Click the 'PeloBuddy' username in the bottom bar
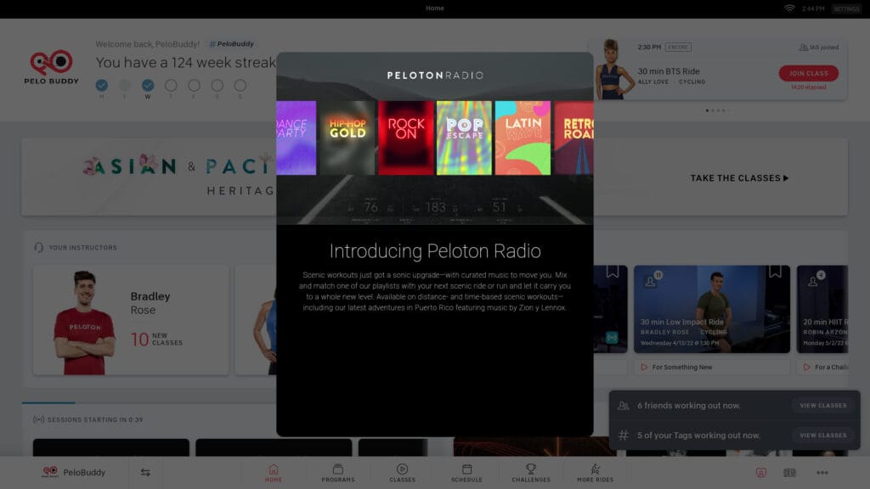Screen dimensions: 870x489 (84, 472)
